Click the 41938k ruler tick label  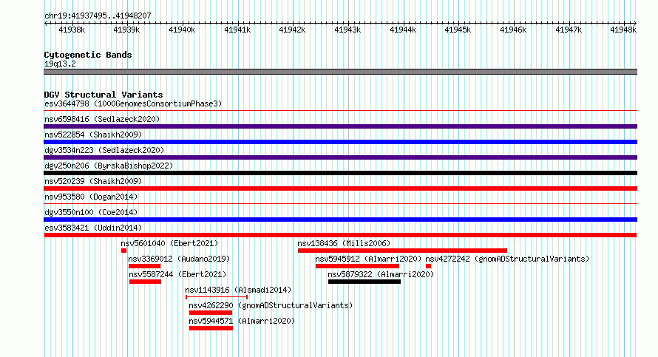(72, 30)
